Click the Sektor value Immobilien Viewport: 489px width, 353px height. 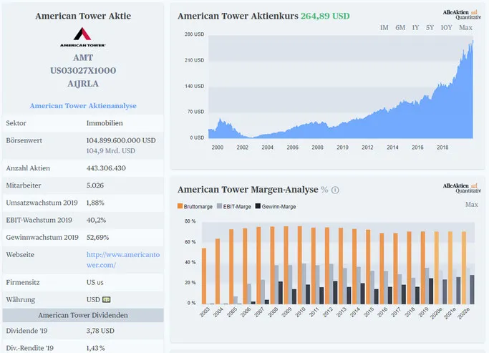tap(105, 123)
